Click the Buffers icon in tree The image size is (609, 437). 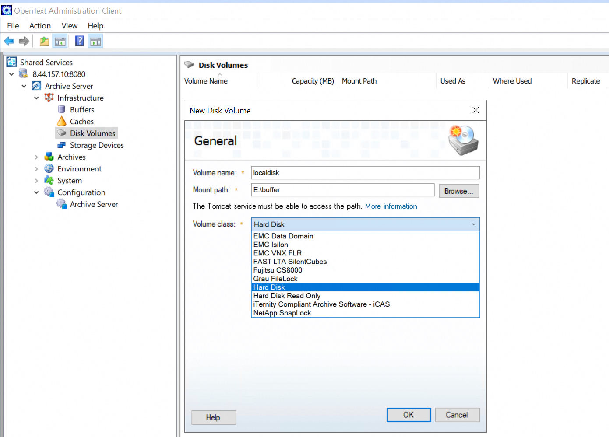pos(62,109)
